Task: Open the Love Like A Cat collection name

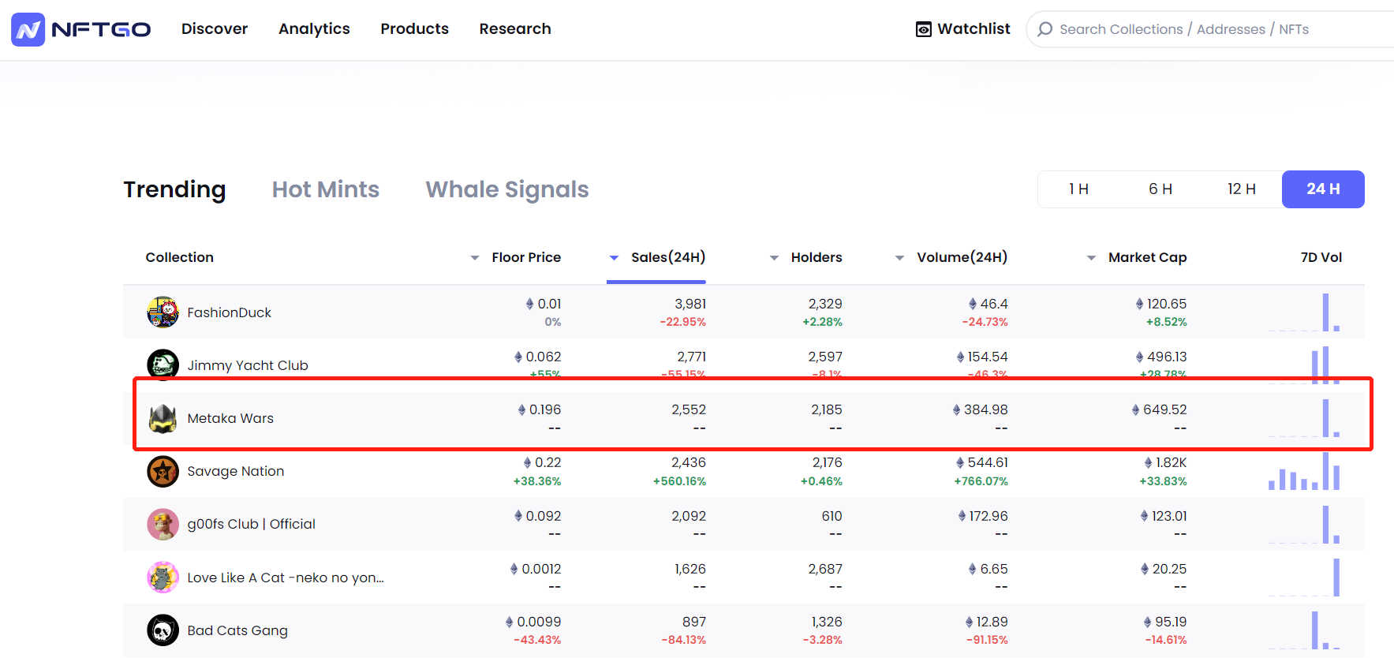Action: tap(286, 578)
